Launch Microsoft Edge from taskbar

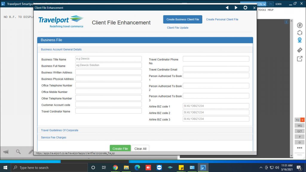(137, 168)
